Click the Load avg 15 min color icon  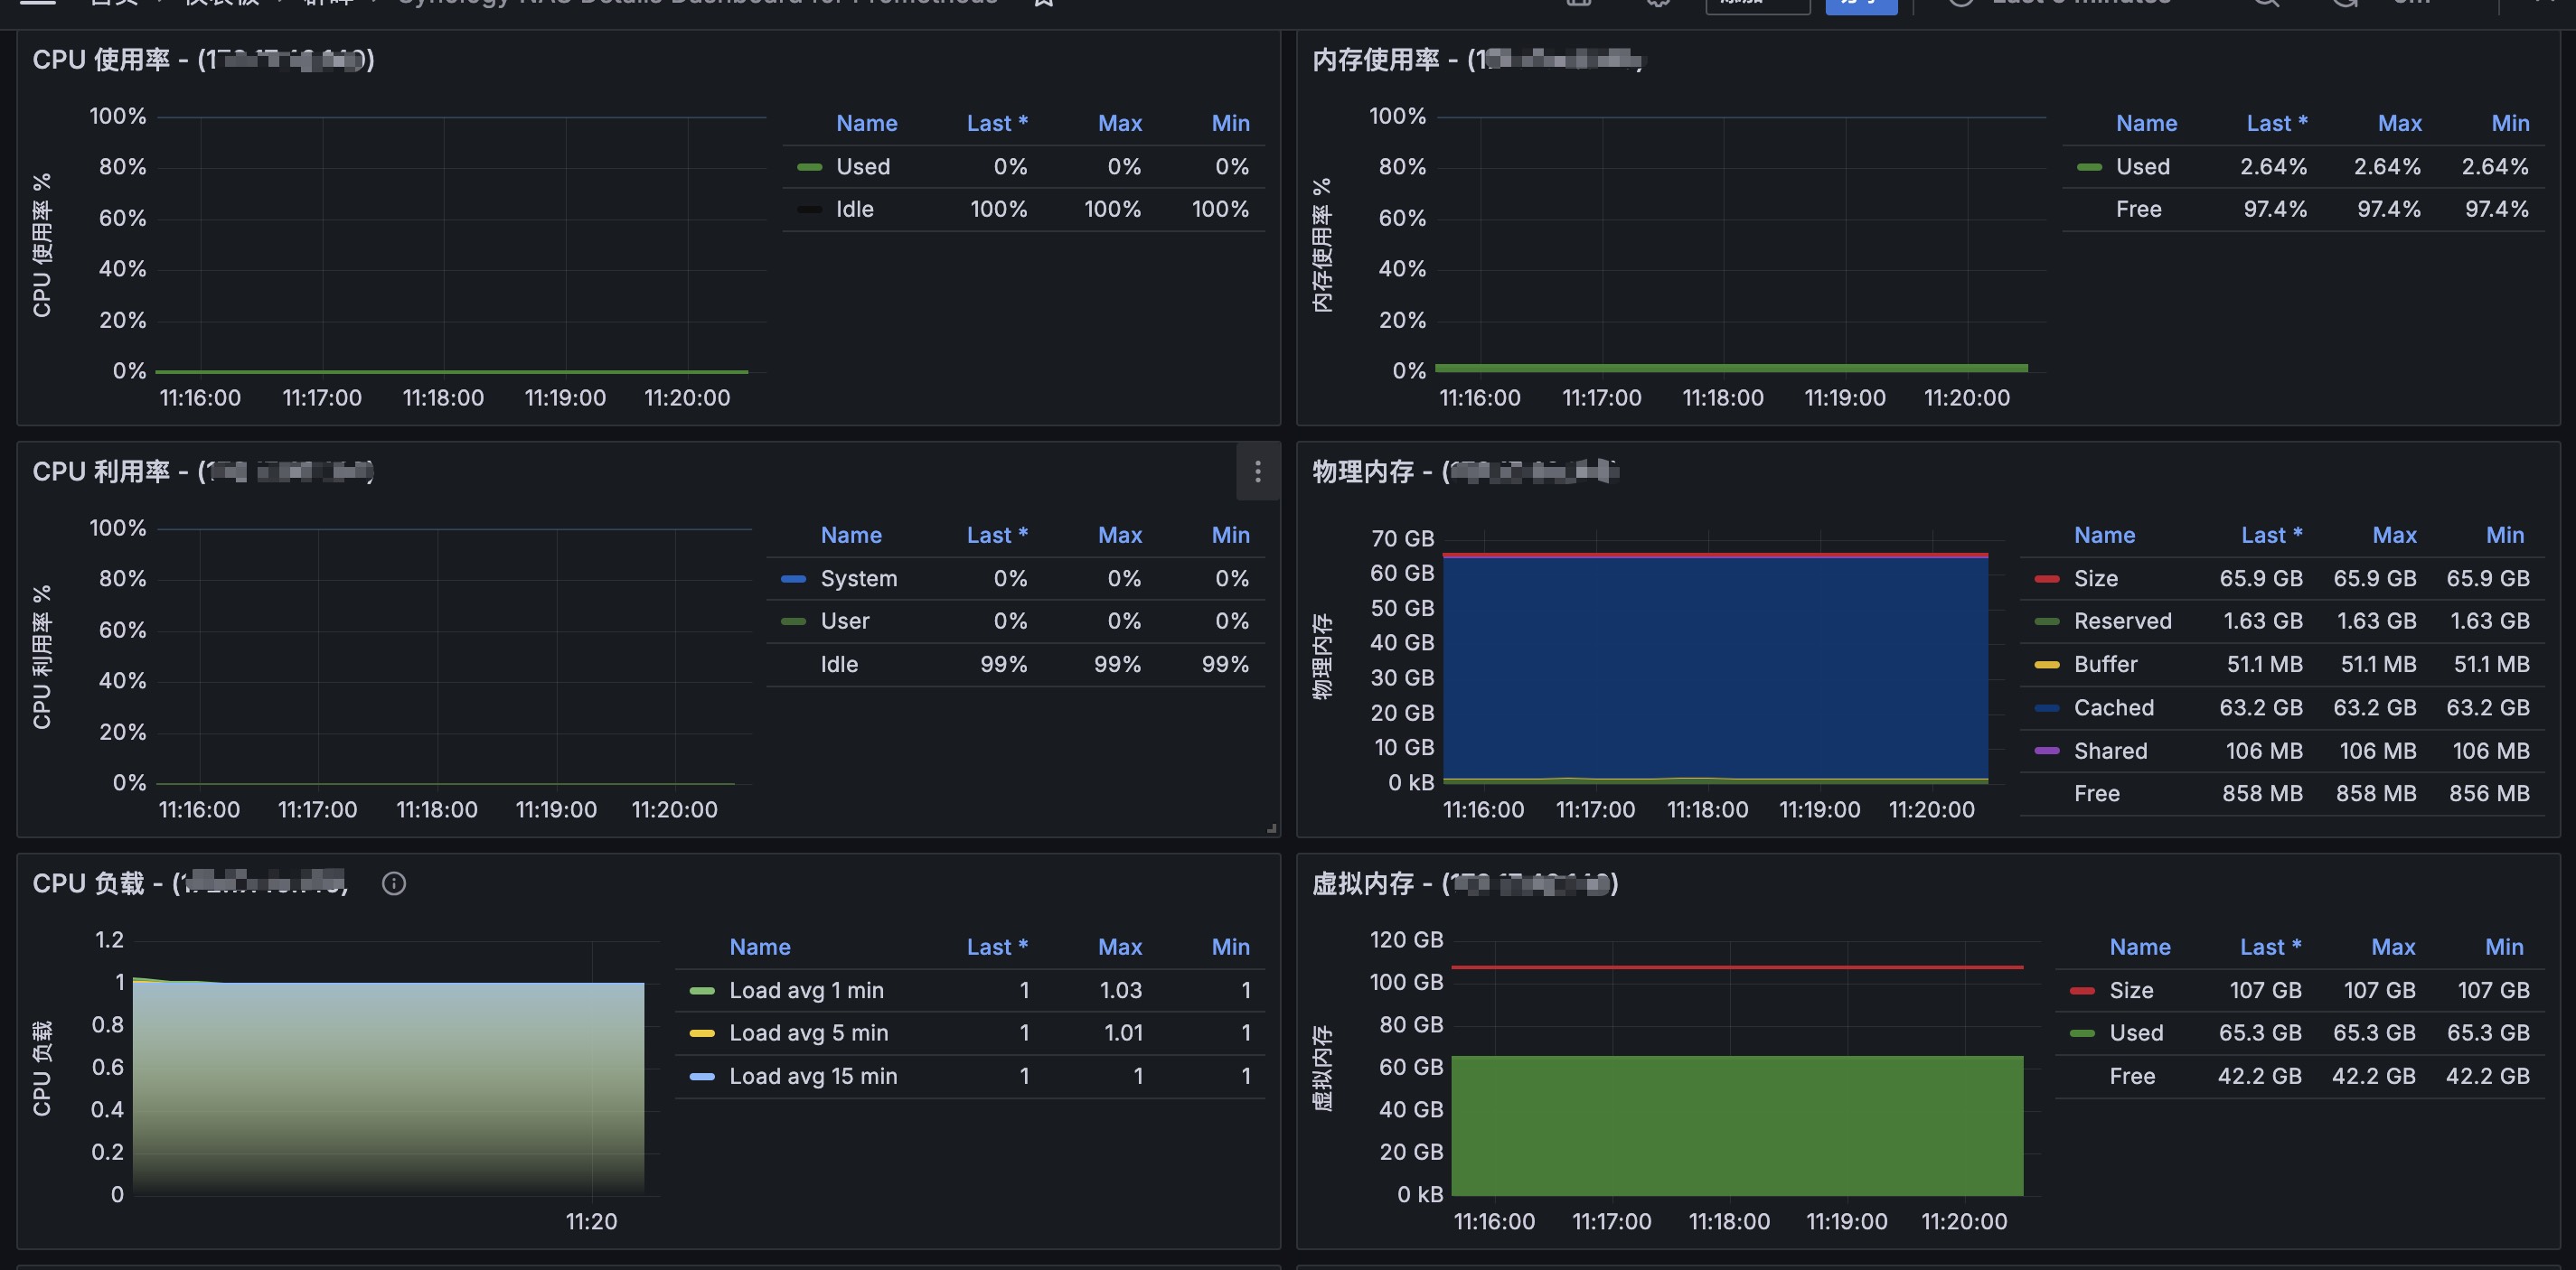pos(702,1076)
